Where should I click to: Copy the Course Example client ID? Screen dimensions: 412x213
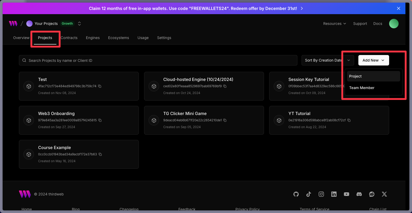tap(100, 154)
